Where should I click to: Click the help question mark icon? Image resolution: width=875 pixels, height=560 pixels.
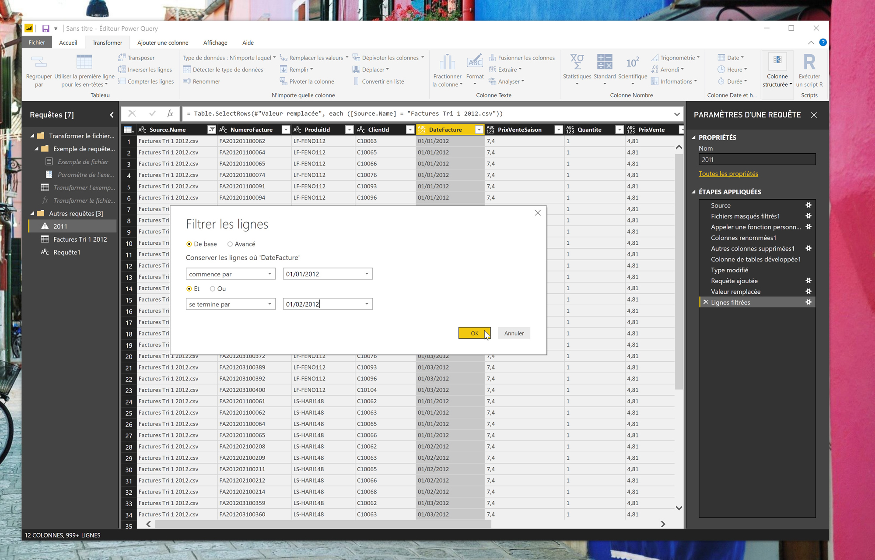(823, 42)
